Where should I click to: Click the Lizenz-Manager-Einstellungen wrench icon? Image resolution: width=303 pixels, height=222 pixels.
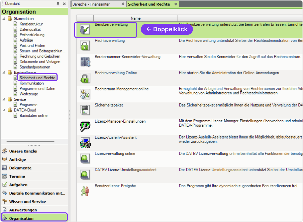point(85,127)
